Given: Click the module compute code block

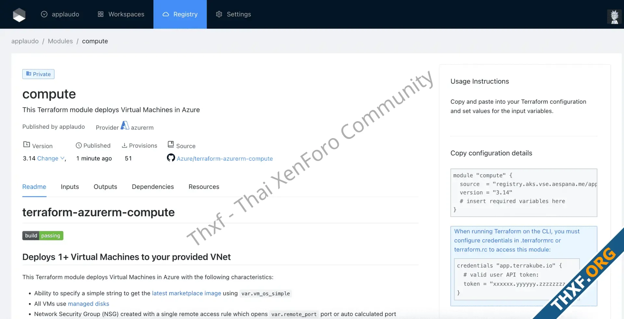Looking at the screenshot, I should pyautogui.click(x=524, y=193).
